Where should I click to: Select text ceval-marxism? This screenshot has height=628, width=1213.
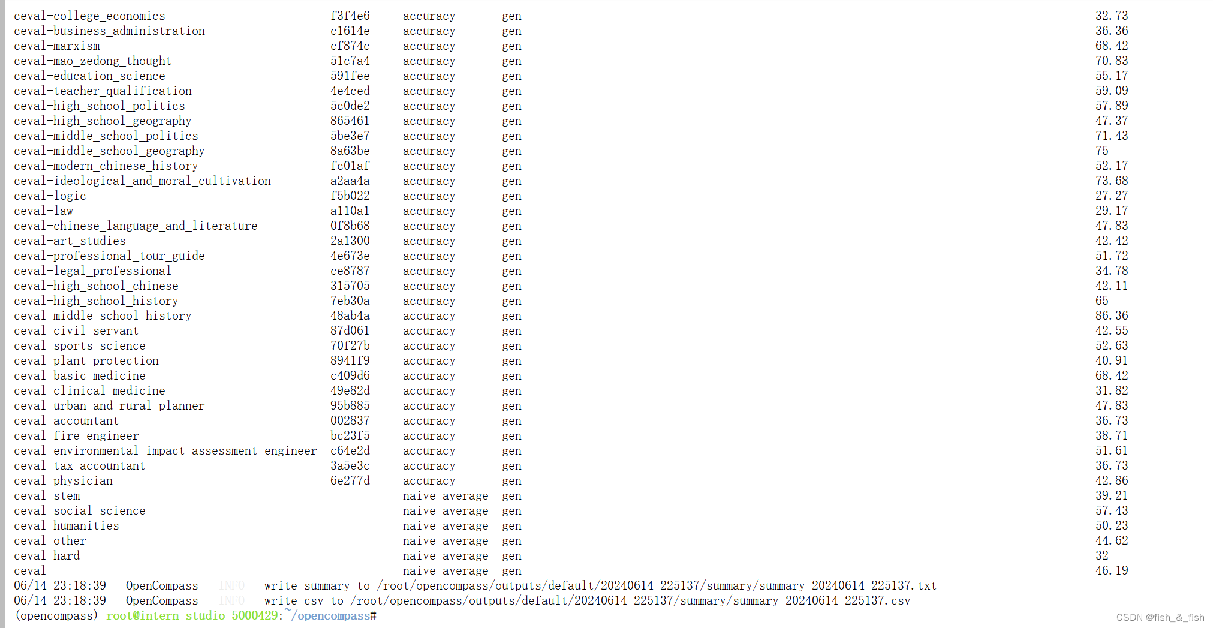(x=57, y=46)
